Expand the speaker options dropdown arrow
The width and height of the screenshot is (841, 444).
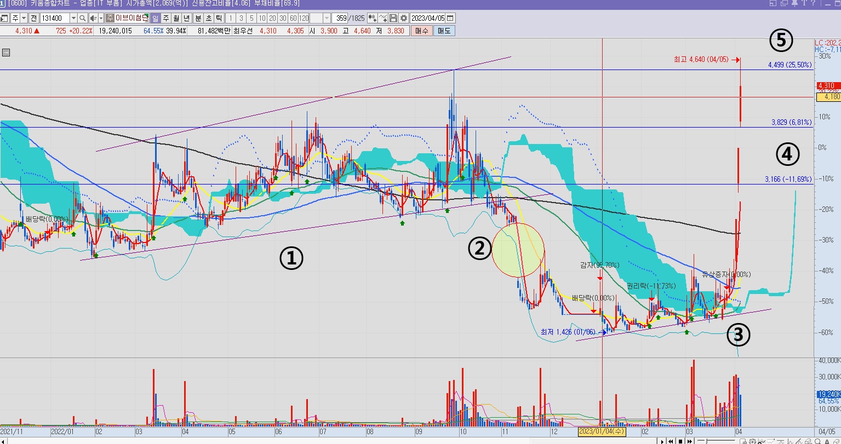(101, 18)
